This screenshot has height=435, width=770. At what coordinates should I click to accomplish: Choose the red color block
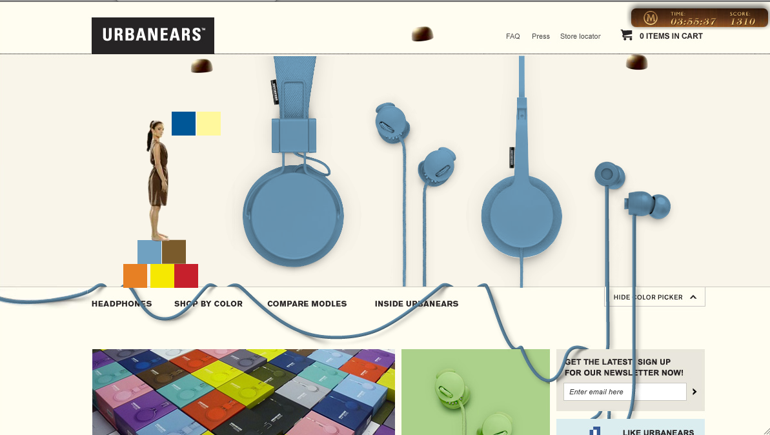tap(186, 276)
